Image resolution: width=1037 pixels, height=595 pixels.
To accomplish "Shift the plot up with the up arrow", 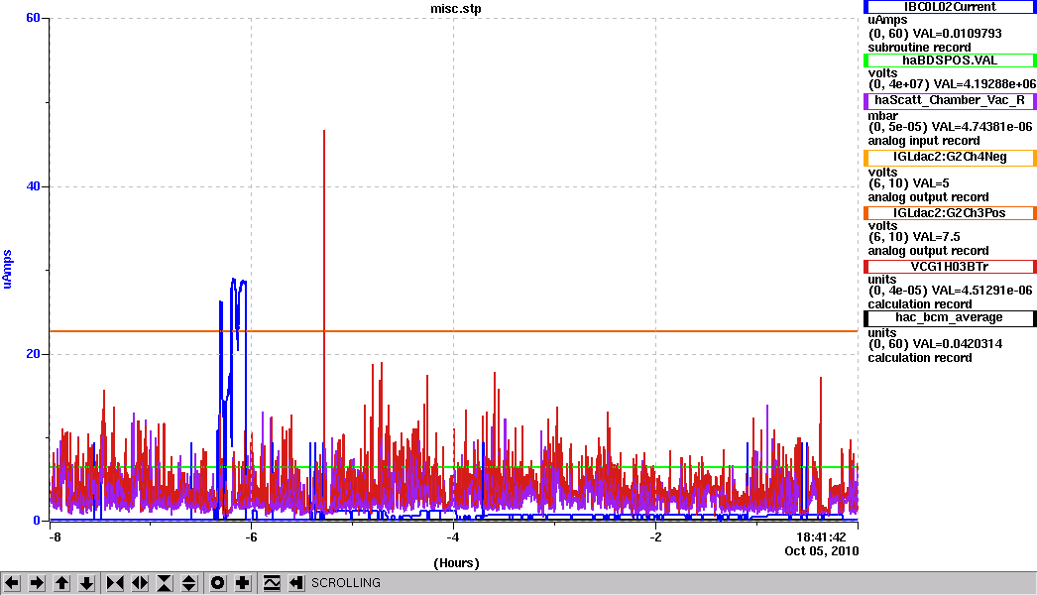I will (x=61, y=583).
